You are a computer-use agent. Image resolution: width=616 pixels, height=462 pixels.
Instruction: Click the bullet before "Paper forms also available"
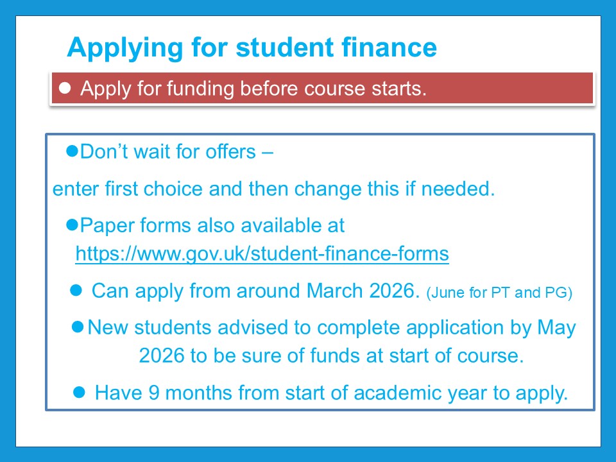point(73,225)
